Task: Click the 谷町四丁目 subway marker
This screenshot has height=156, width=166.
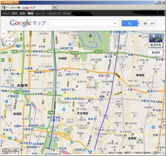Action: click(x=70, y=51)
